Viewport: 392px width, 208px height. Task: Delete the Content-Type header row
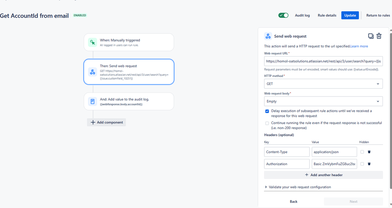369,152
